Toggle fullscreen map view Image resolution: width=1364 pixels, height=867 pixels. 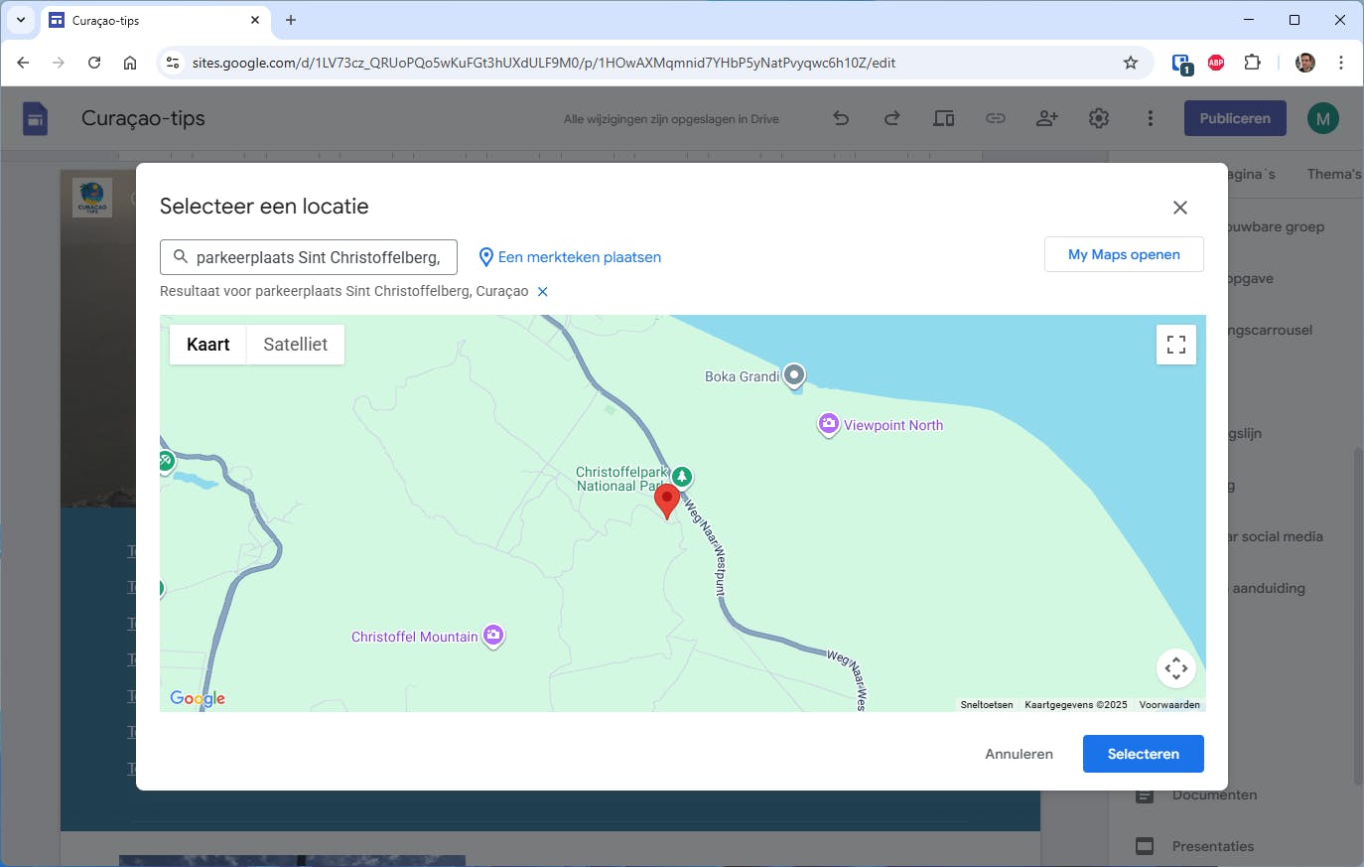pos(1176,345)
